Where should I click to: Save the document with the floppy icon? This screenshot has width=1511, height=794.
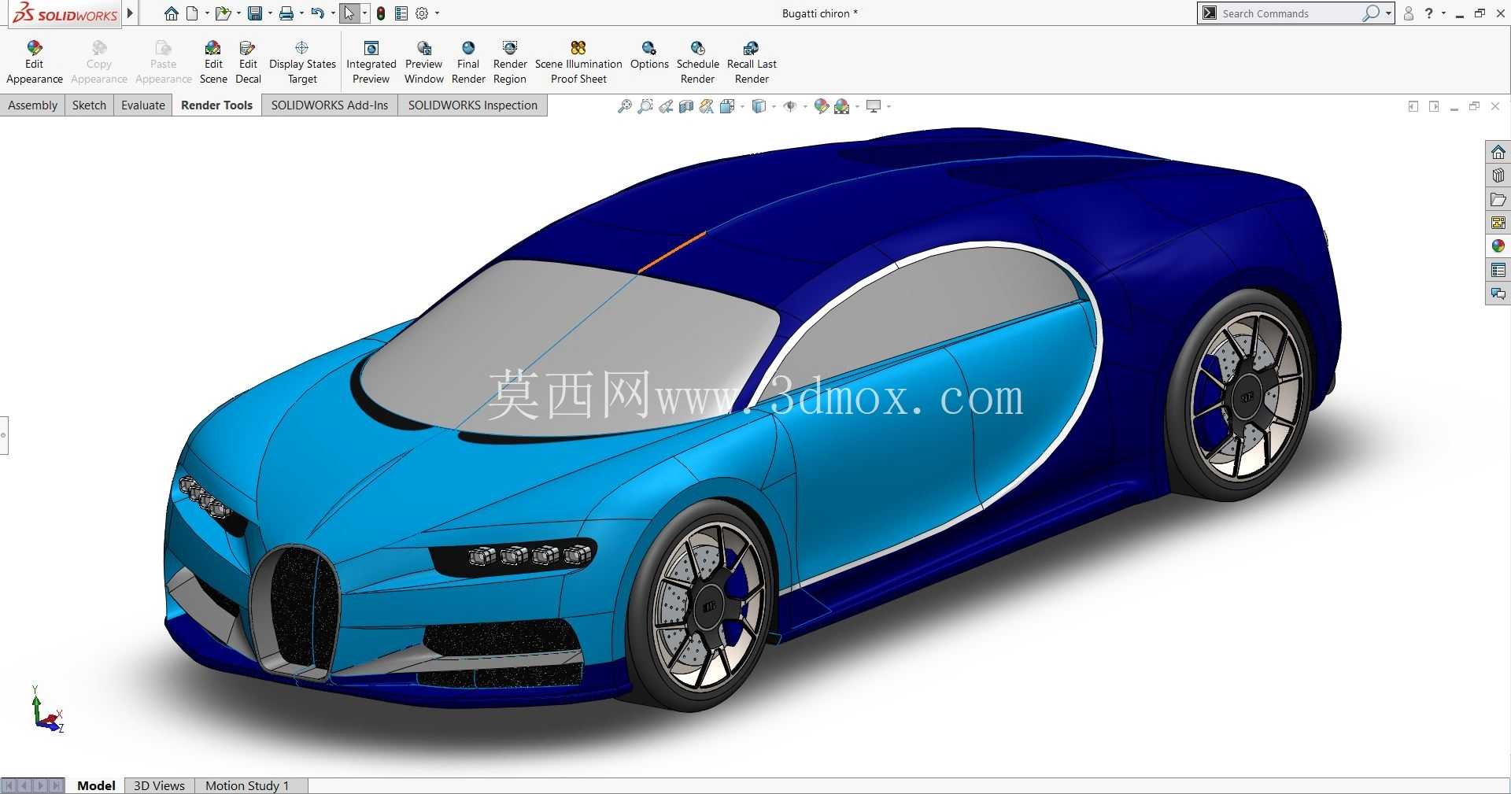[x=255, y=13]
